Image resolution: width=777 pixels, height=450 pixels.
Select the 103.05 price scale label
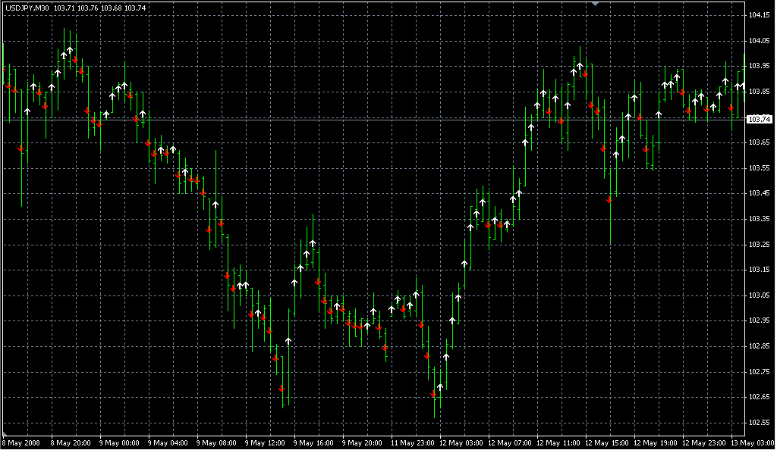click(759, 295)
